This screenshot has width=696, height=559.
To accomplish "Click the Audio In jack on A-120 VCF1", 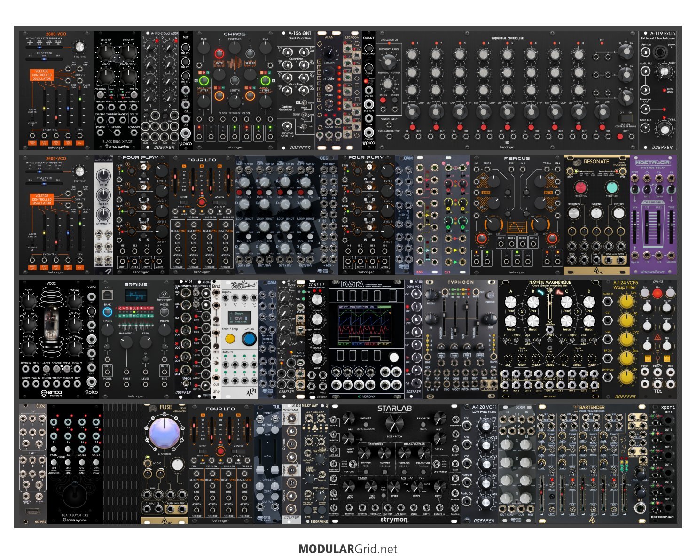I will click(x=467, y=483).
